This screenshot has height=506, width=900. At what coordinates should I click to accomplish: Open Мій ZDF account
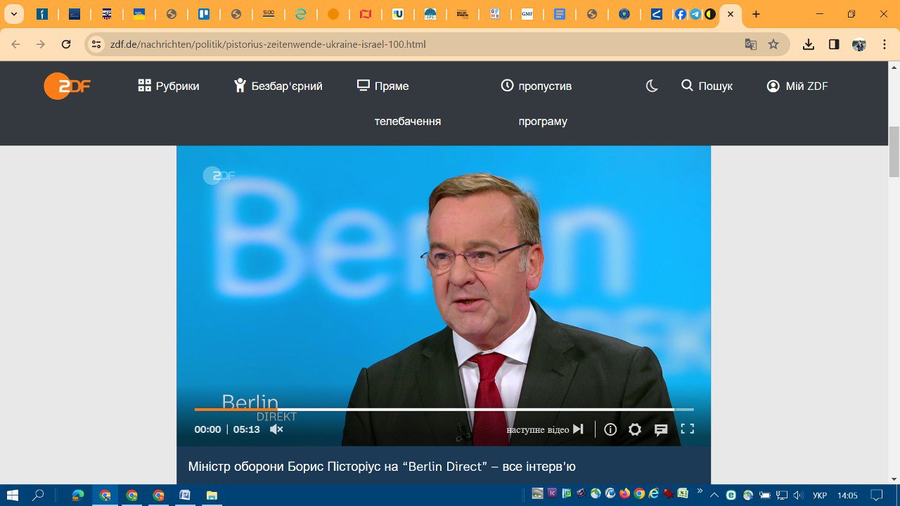[x=797, y=86]
